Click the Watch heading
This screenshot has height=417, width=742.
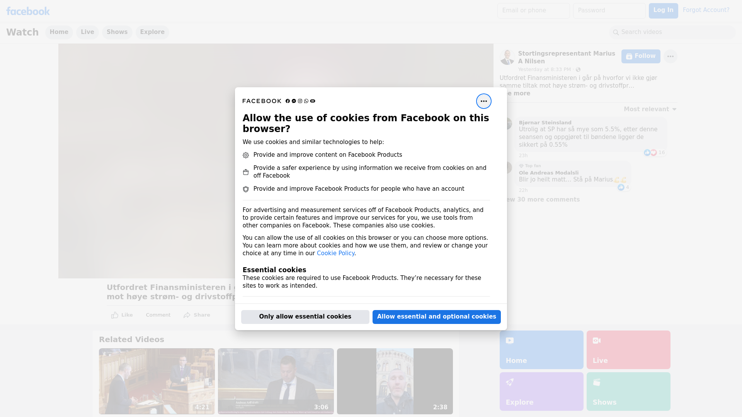[22, 32]
